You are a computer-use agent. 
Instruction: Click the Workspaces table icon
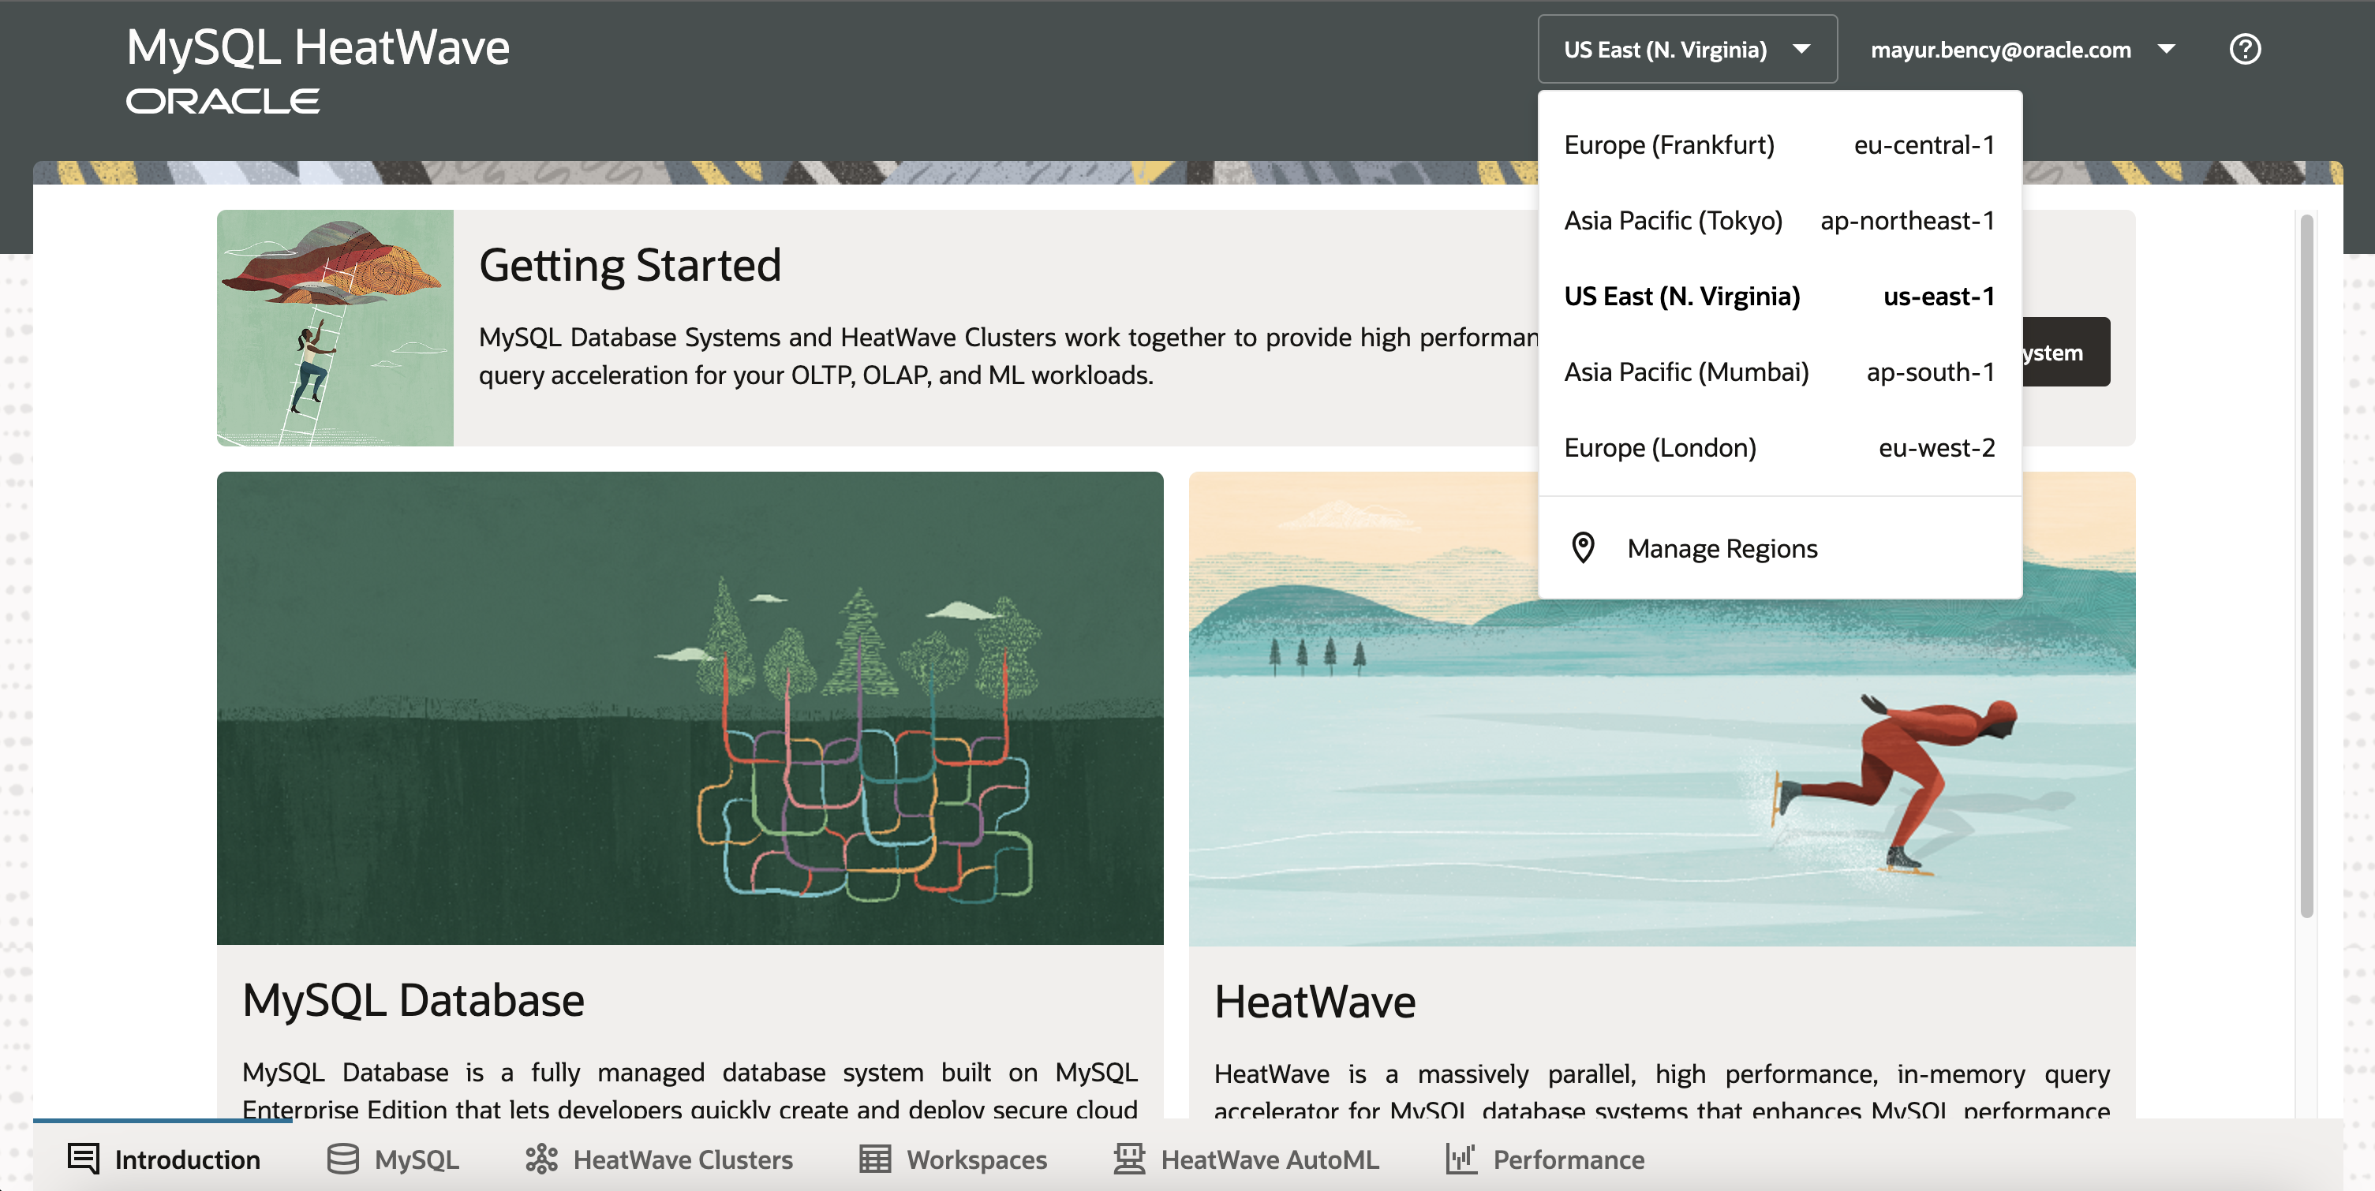click(874, 1158)
